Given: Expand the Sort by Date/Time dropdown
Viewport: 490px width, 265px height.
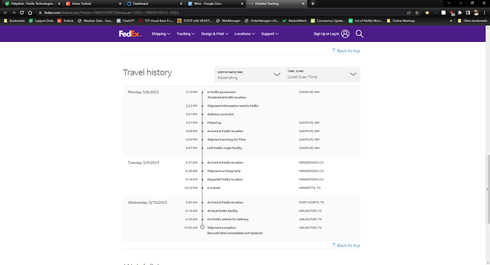Looking at the screenshot, I should click(x=249, y=75).
